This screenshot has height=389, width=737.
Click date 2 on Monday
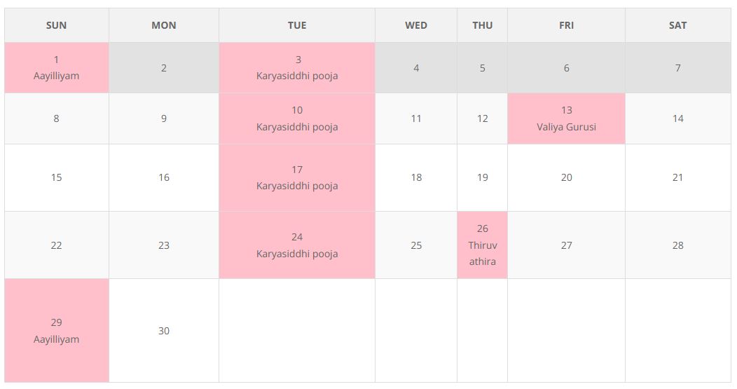164,68
